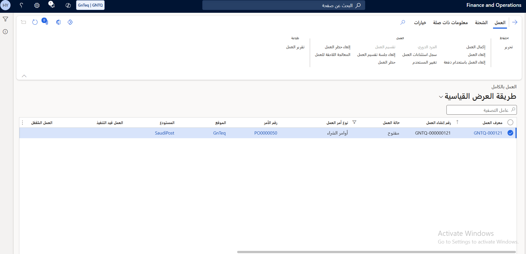Open filter icon on نوع أمر العمل
The height and width of the screenshot is (254, 526).
tap(354, 122)
